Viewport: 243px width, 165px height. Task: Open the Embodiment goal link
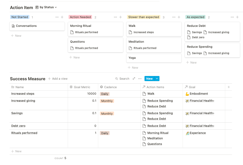point(198,94)
